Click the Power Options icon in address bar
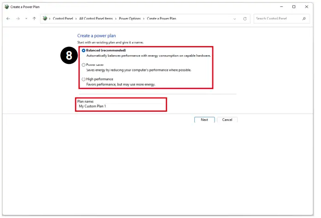321x218 pixels. (x=45, y=18)
